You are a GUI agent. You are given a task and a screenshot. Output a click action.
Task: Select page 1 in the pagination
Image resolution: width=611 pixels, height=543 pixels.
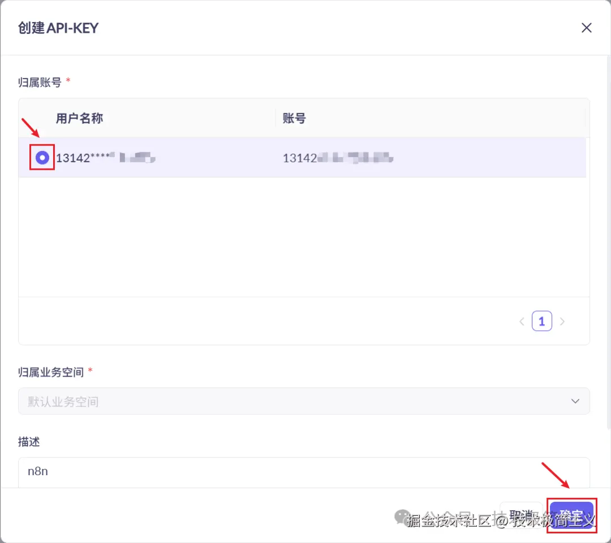(x=541, y=321)
